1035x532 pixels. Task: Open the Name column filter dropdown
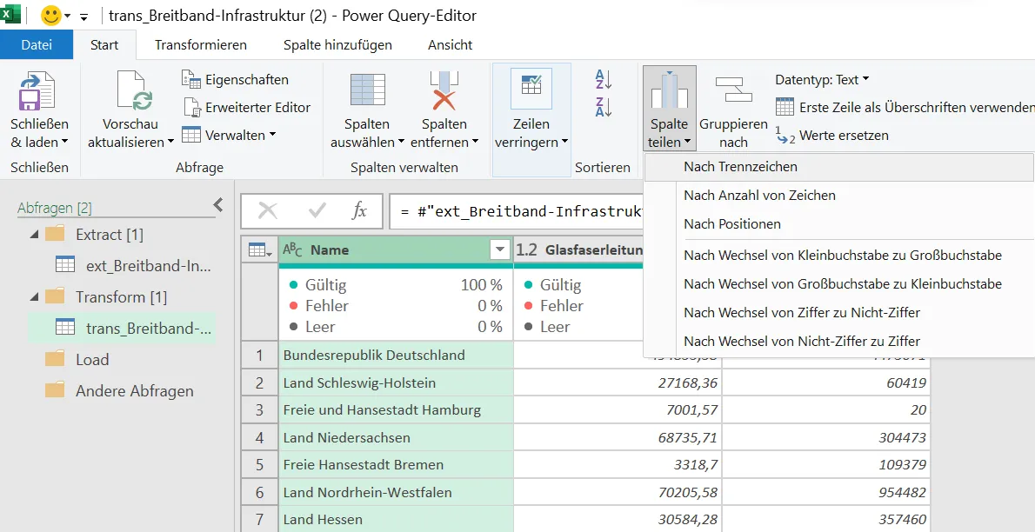pos(500,250)
